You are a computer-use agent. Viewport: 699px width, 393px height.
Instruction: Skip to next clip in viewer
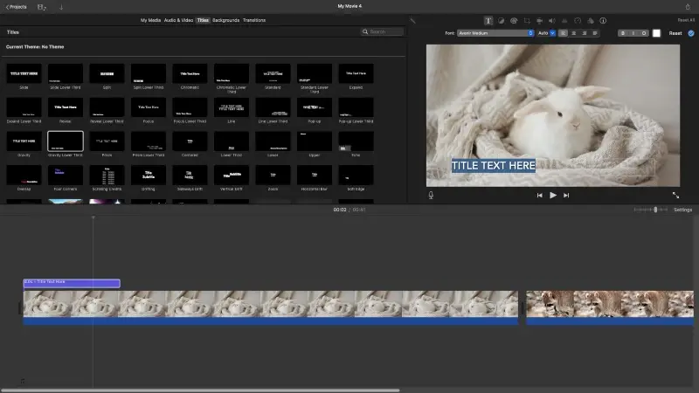tap(566, 195)
